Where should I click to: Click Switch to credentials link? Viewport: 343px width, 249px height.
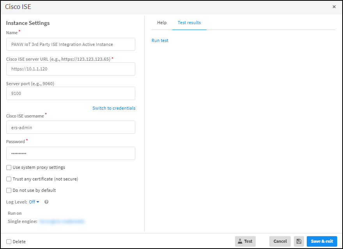click(114, 108)
